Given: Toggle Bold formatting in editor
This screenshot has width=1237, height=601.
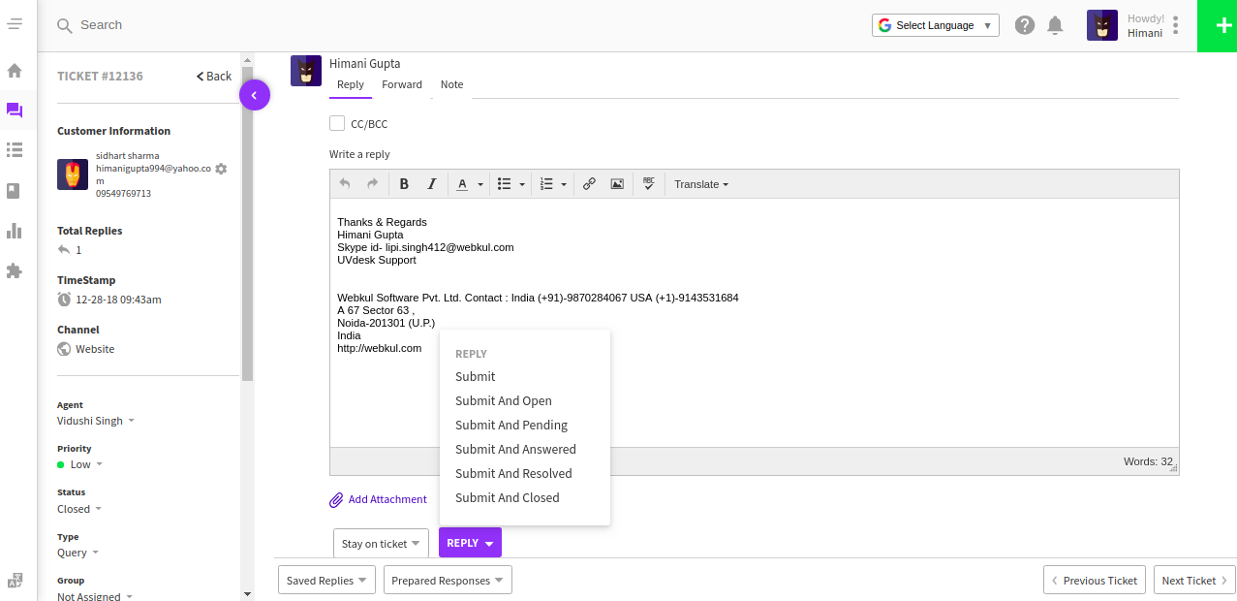Looking at the screenshot, I should tap(404, 184).
